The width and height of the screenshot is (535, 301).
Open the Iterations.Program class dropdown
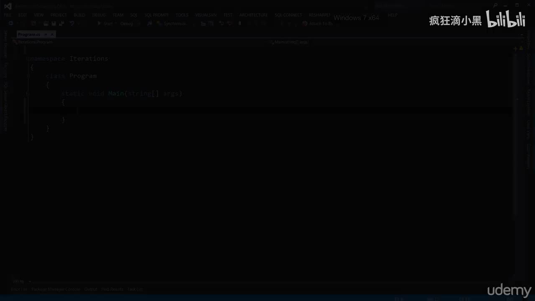point(141,42)
